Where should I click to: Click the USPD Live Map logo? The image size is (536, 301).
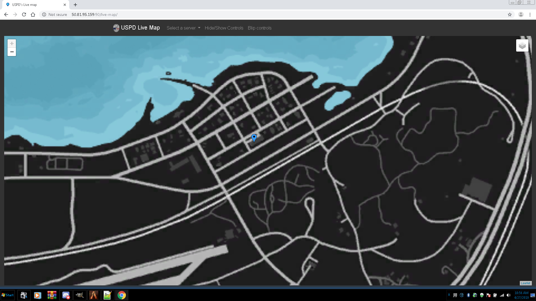pyautogui.click(x=116, y=28)
